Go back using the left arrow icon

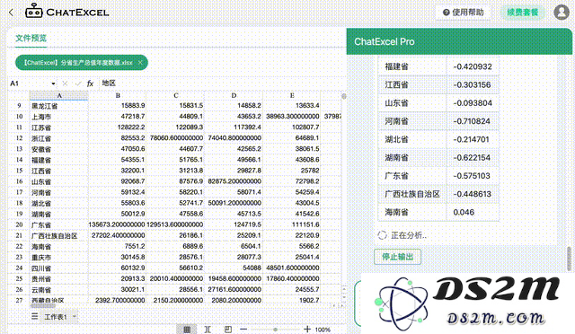click(11, 13)
